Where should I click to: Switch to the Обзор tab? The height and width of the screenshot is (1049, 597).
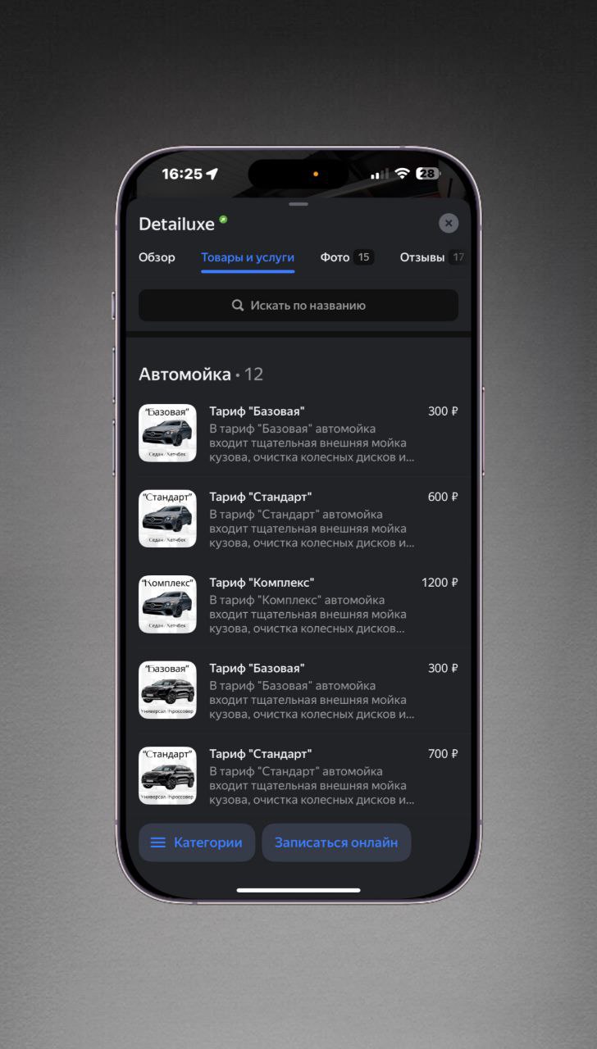(157, 257)
